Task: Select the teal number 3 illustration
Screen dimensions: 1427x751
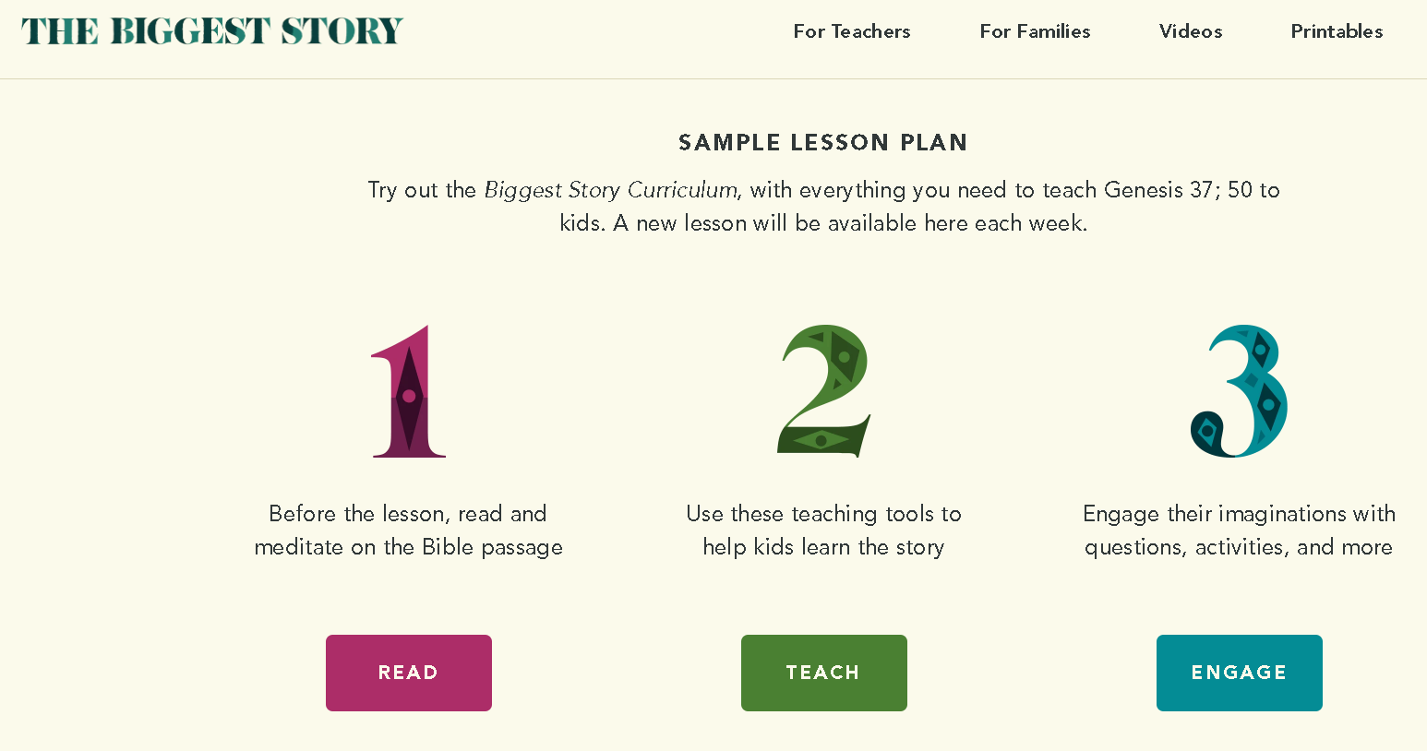Action: 1240,391
